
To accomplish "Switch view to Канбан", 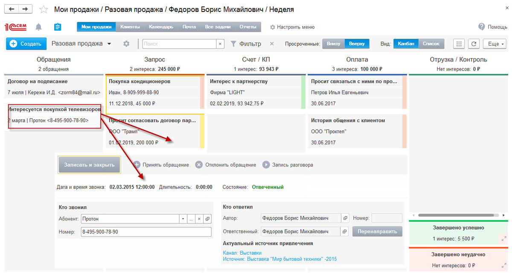I will point(406,44).
